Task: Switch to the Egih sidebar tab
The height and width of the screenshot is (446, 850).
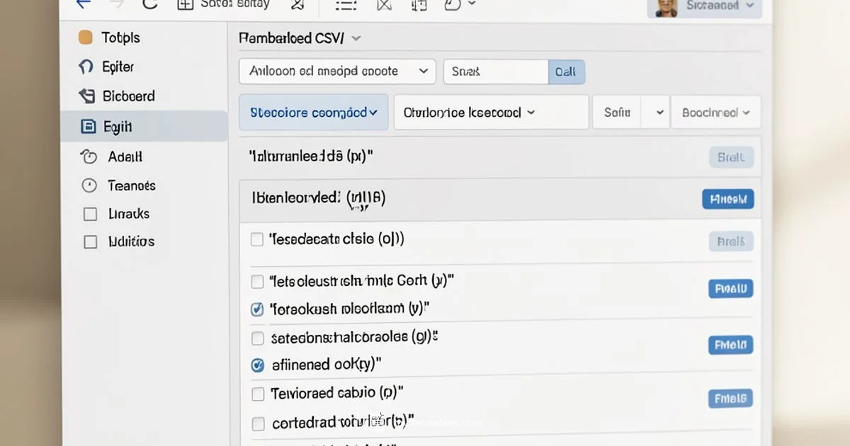Action: pos(118,126)
